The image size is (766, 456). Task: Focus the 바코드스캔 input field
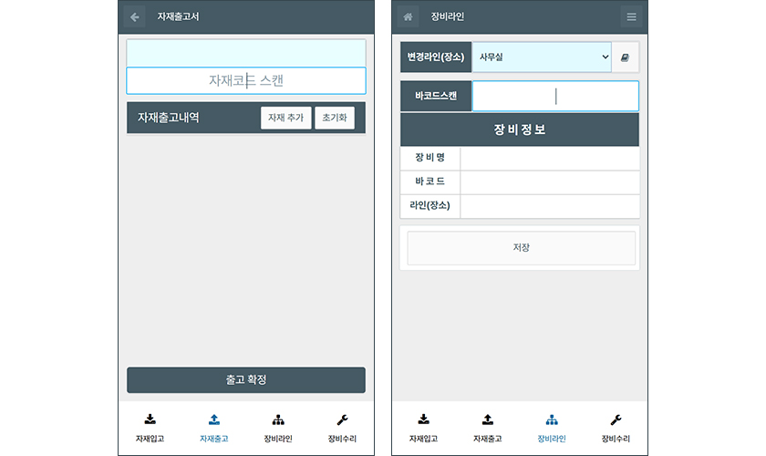(x=555, y=96)
